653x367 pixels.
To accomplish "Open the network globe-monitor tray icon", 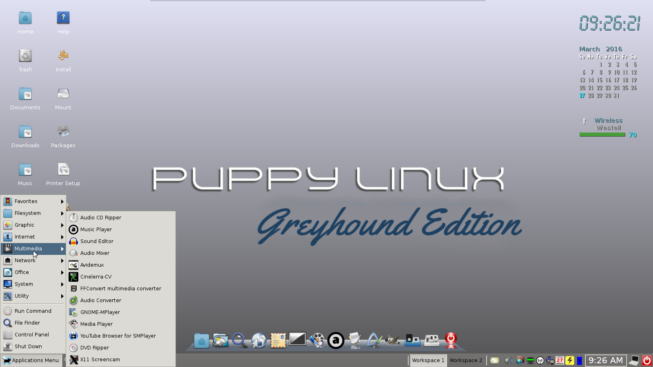I will point(550,360).
